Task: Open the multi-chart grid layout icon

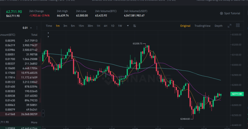Action: (238, 25)
